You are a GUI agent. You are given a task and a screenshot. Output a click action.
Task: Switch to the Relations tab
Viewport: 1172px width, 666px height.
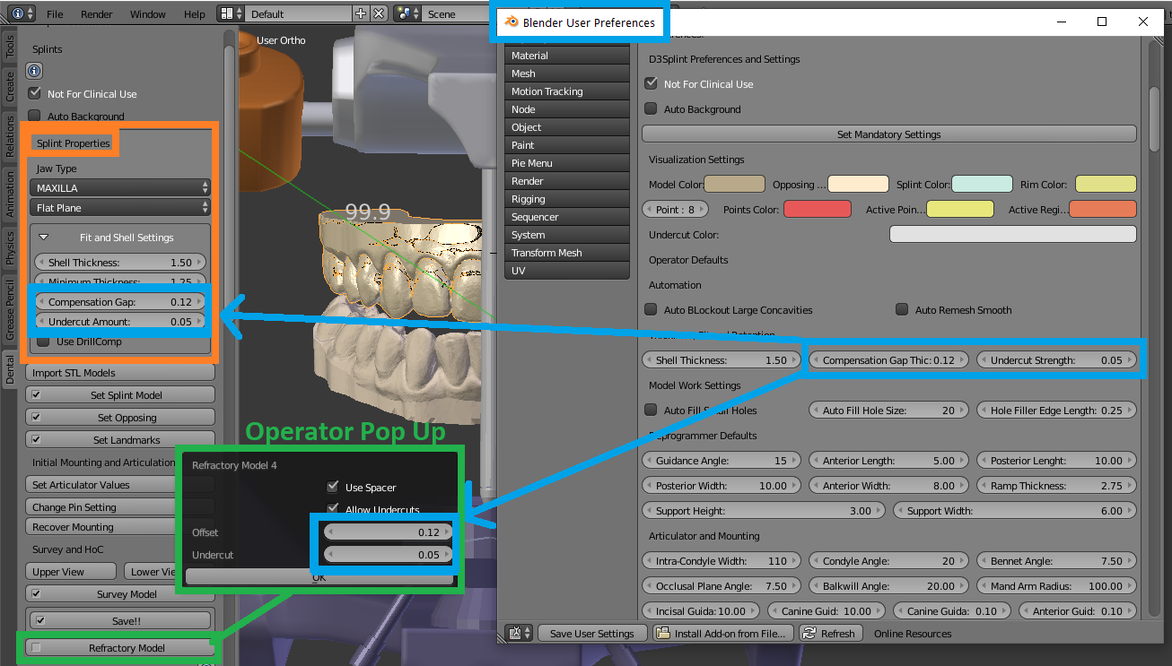coord(10,137)
